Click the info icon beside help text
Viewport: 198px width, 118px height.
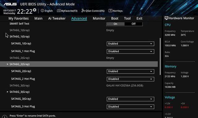5,117
